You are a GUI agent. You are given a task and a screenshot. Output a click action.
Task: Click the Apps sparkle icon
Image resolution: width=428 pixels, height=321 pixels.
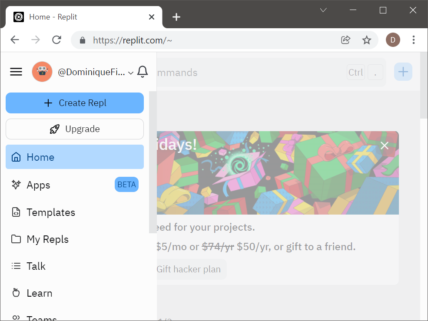click(x=16, y=185)
